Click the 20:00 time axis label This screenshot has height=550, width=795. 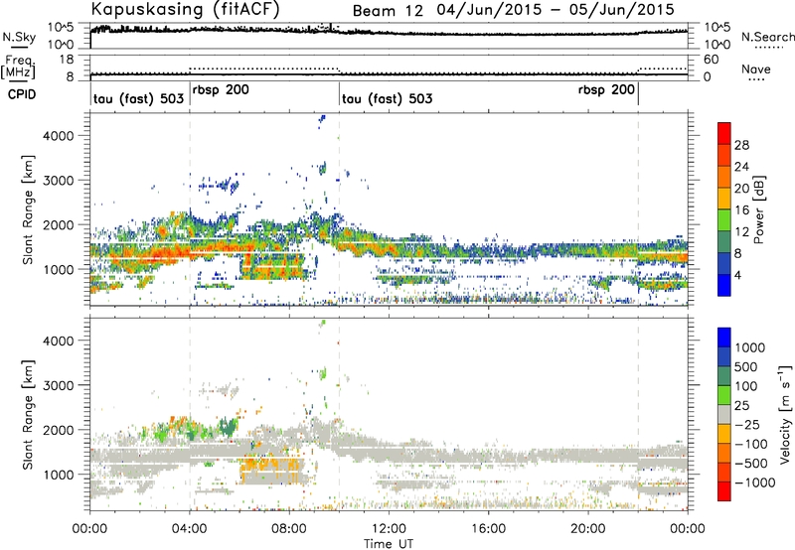coord(587,529)
